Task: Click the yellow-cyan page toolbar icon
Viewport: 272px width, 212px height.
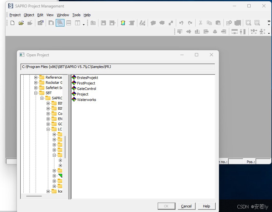Action: pyautogui.click(x=123, y=23)
